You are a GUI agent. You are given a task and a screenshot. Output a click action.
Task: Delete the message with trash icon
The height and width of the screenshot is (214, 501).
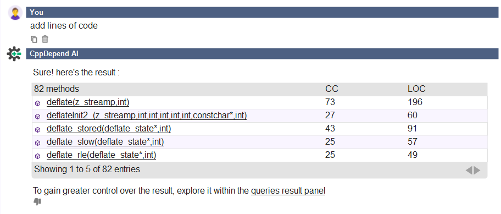(45, 39)
